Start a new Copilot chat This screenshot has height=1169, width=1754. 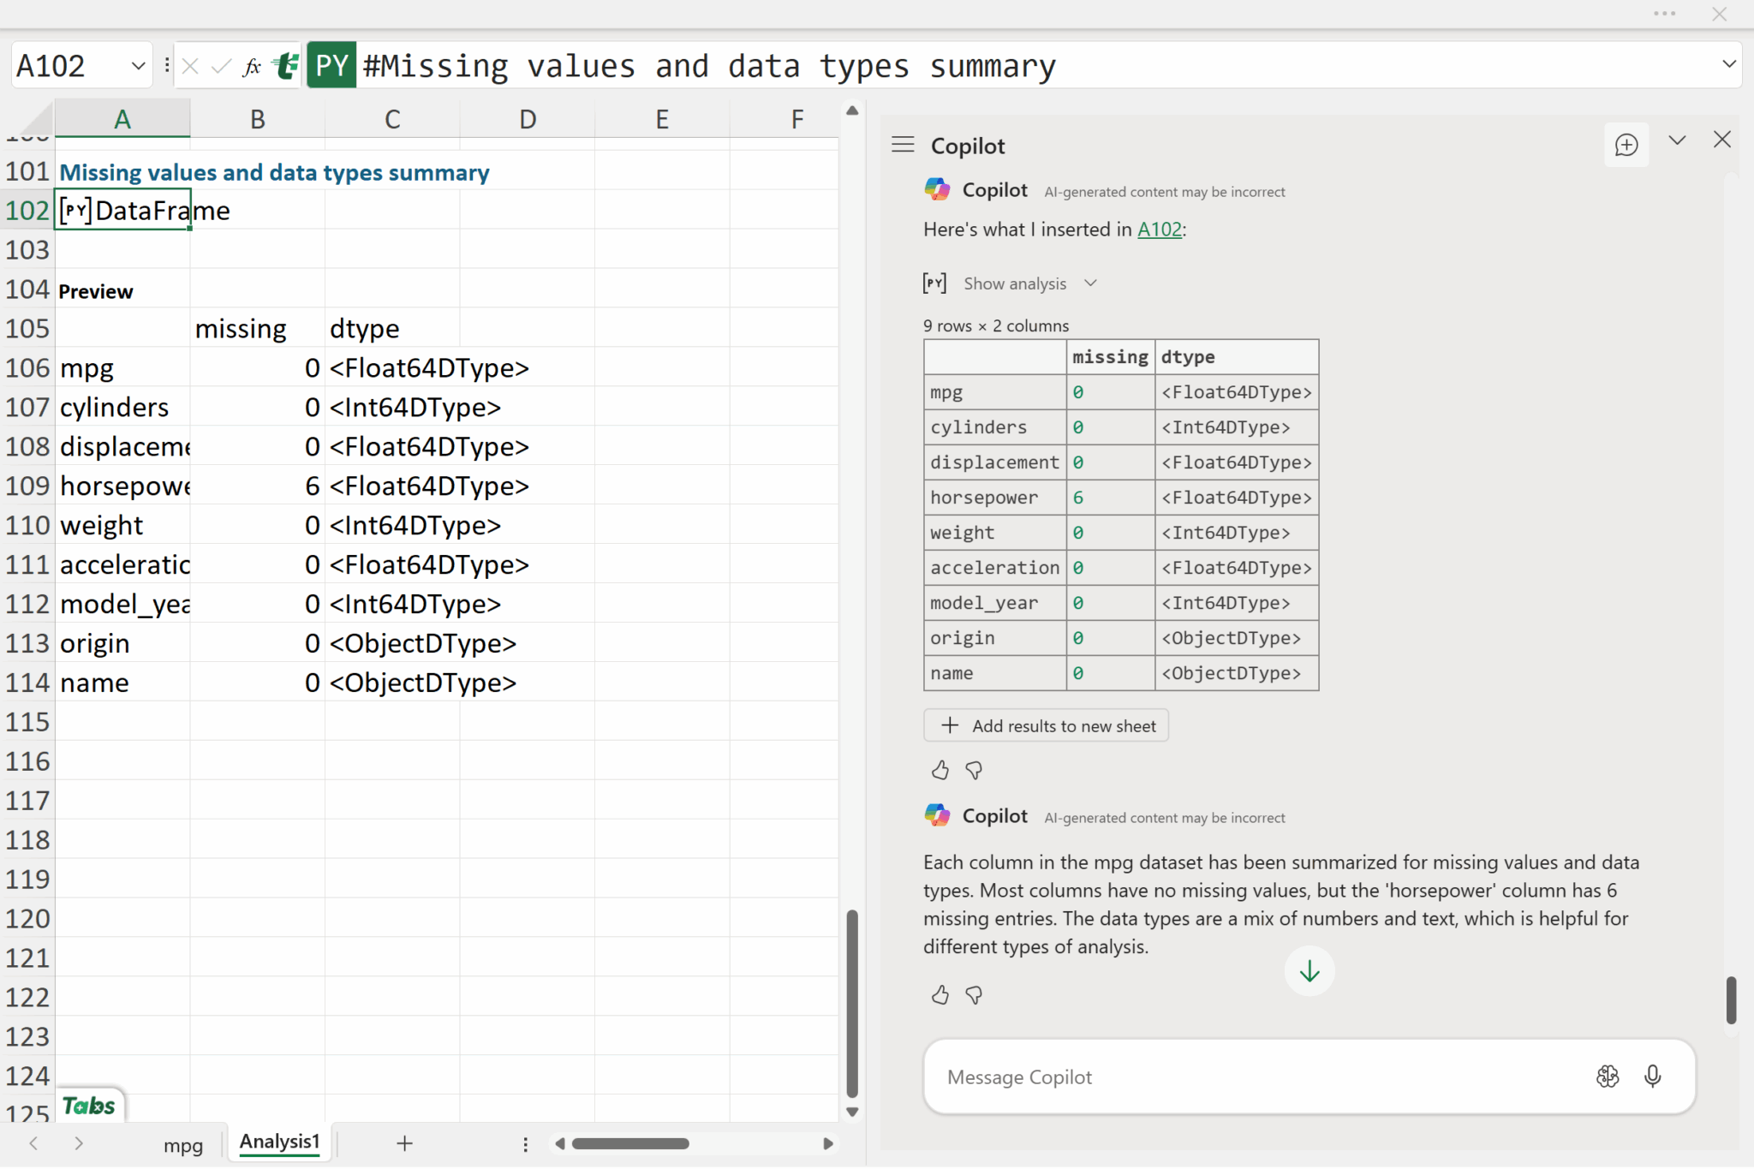(1626, 145)
